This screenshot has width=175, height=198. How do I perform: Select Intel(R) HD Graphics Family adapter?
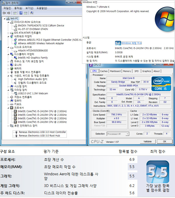(x=33, y=58)
